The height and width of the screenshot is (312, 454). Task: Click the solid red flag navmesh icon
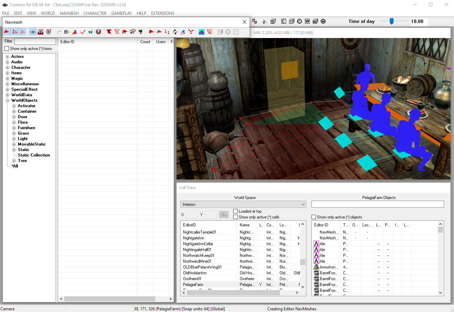coord(109,32)
